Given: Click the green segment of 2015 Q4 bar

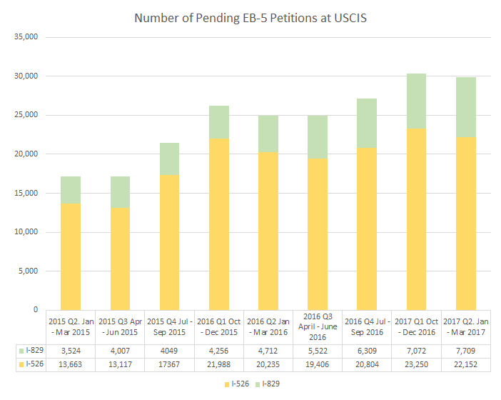Looking at the screenshot, I should (169, 159).
